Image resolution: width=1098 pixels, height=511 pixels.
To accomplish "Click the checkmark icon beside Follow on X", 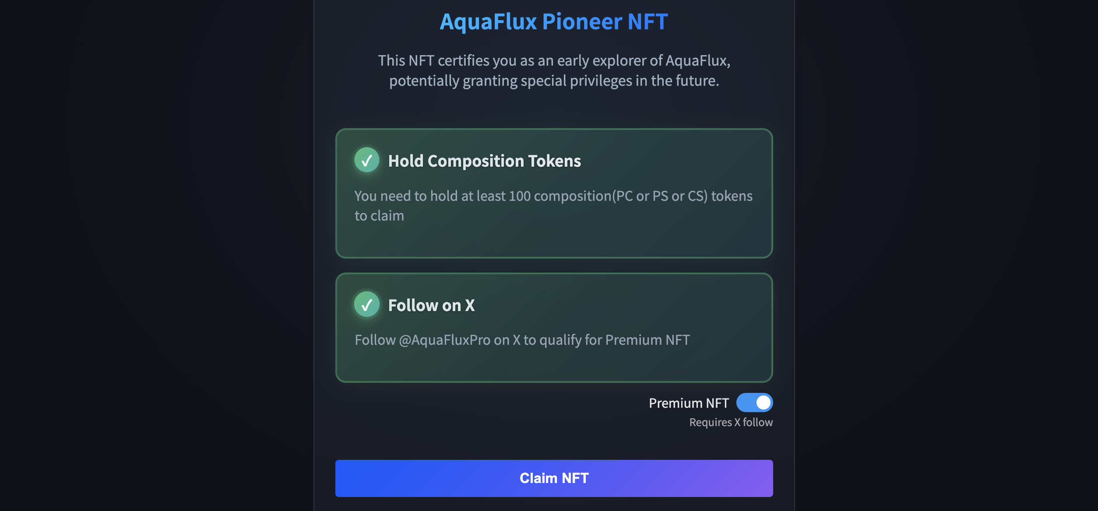I will [x=366, y=304].
